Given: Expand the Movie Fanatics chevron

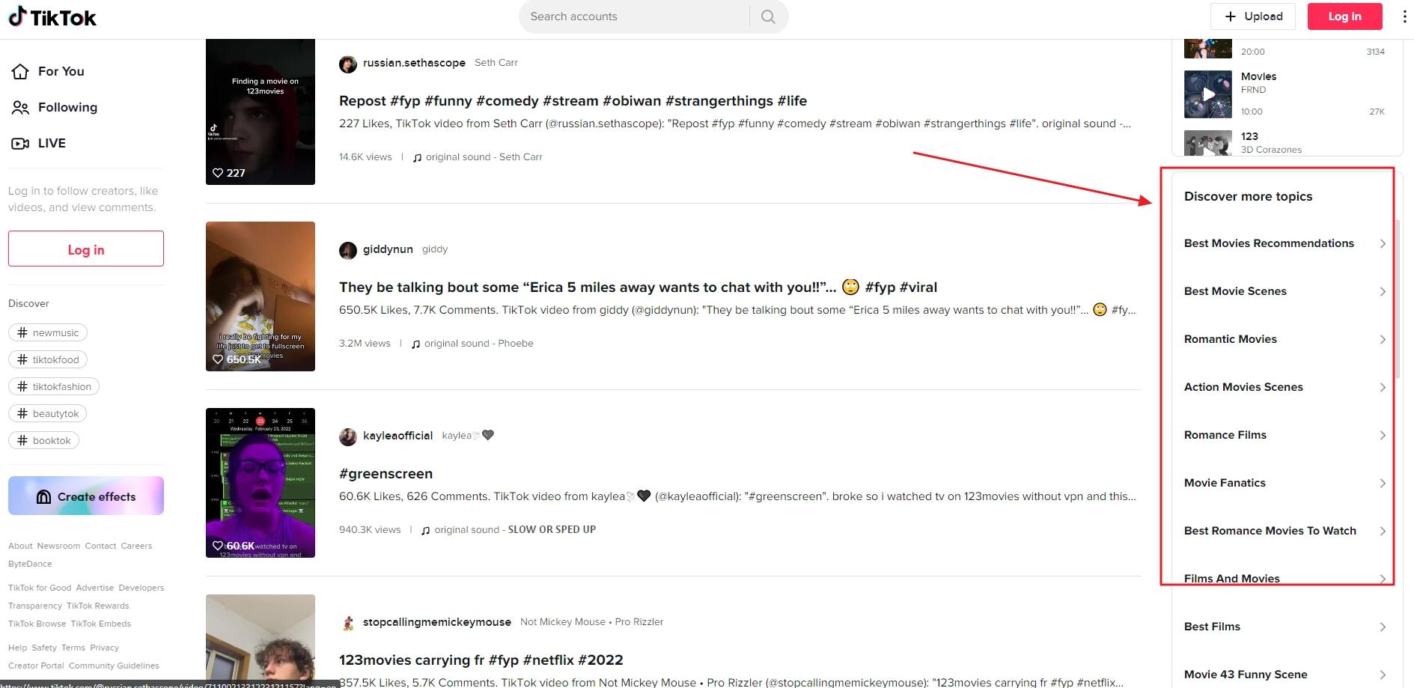Looking at the screenshot, I should click(x=1383, y=483).
